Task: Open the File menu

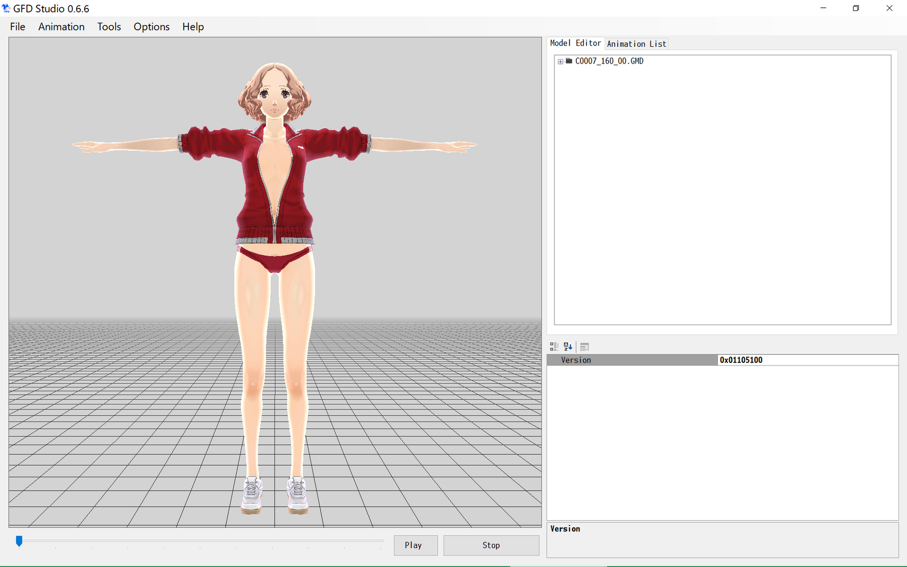Action: (17, 27)
